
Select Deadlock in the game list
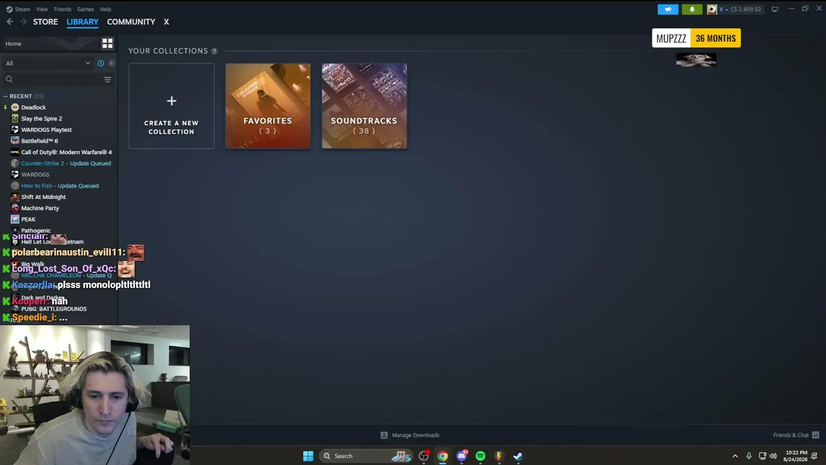click(34, 107)
